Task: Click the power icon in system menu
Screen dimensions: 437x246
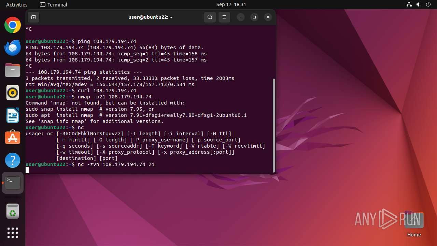Action: 428,4
